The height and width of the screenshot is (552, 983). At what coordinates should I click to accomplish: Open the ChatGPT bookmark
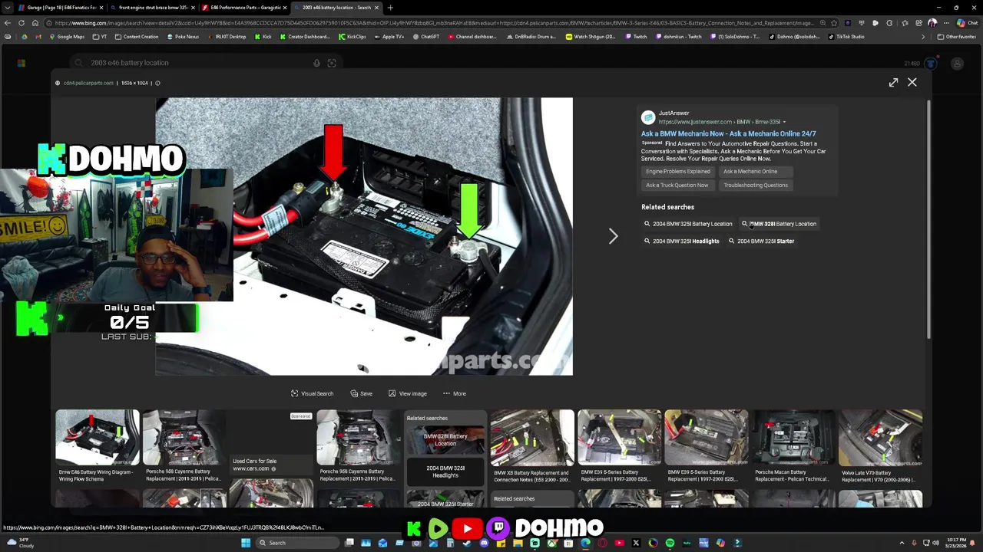[425, 37]
